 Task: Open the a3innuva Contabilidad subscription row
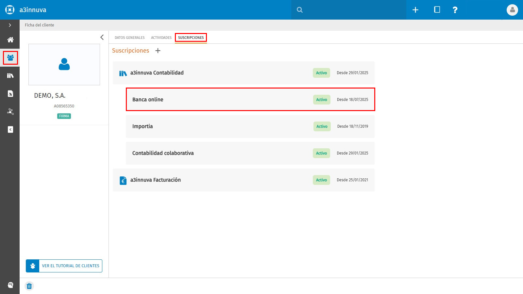tap(244, 73)
